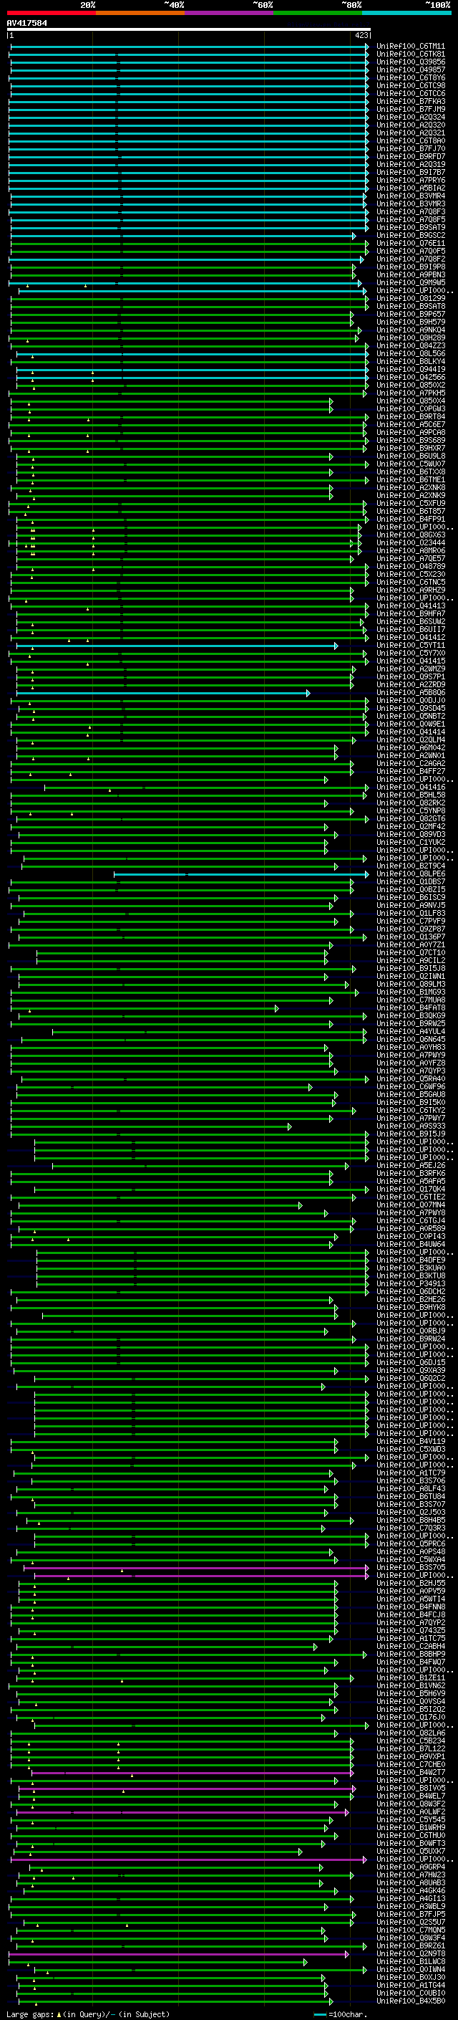Open UniRef100_B9RFD7 hit link

click(x=410, y=157)
